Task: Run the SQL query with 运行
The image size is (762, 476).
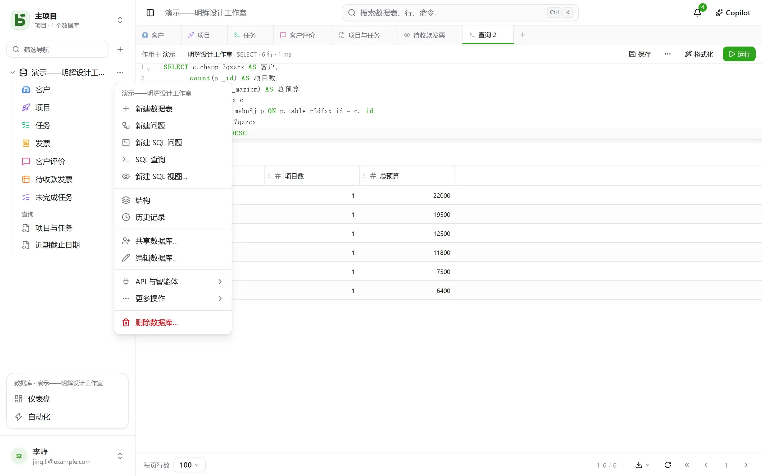Action: coord(739,54)
